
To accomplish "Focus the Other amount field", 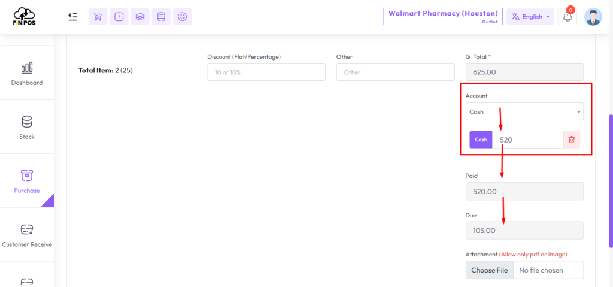I will 395,72.
